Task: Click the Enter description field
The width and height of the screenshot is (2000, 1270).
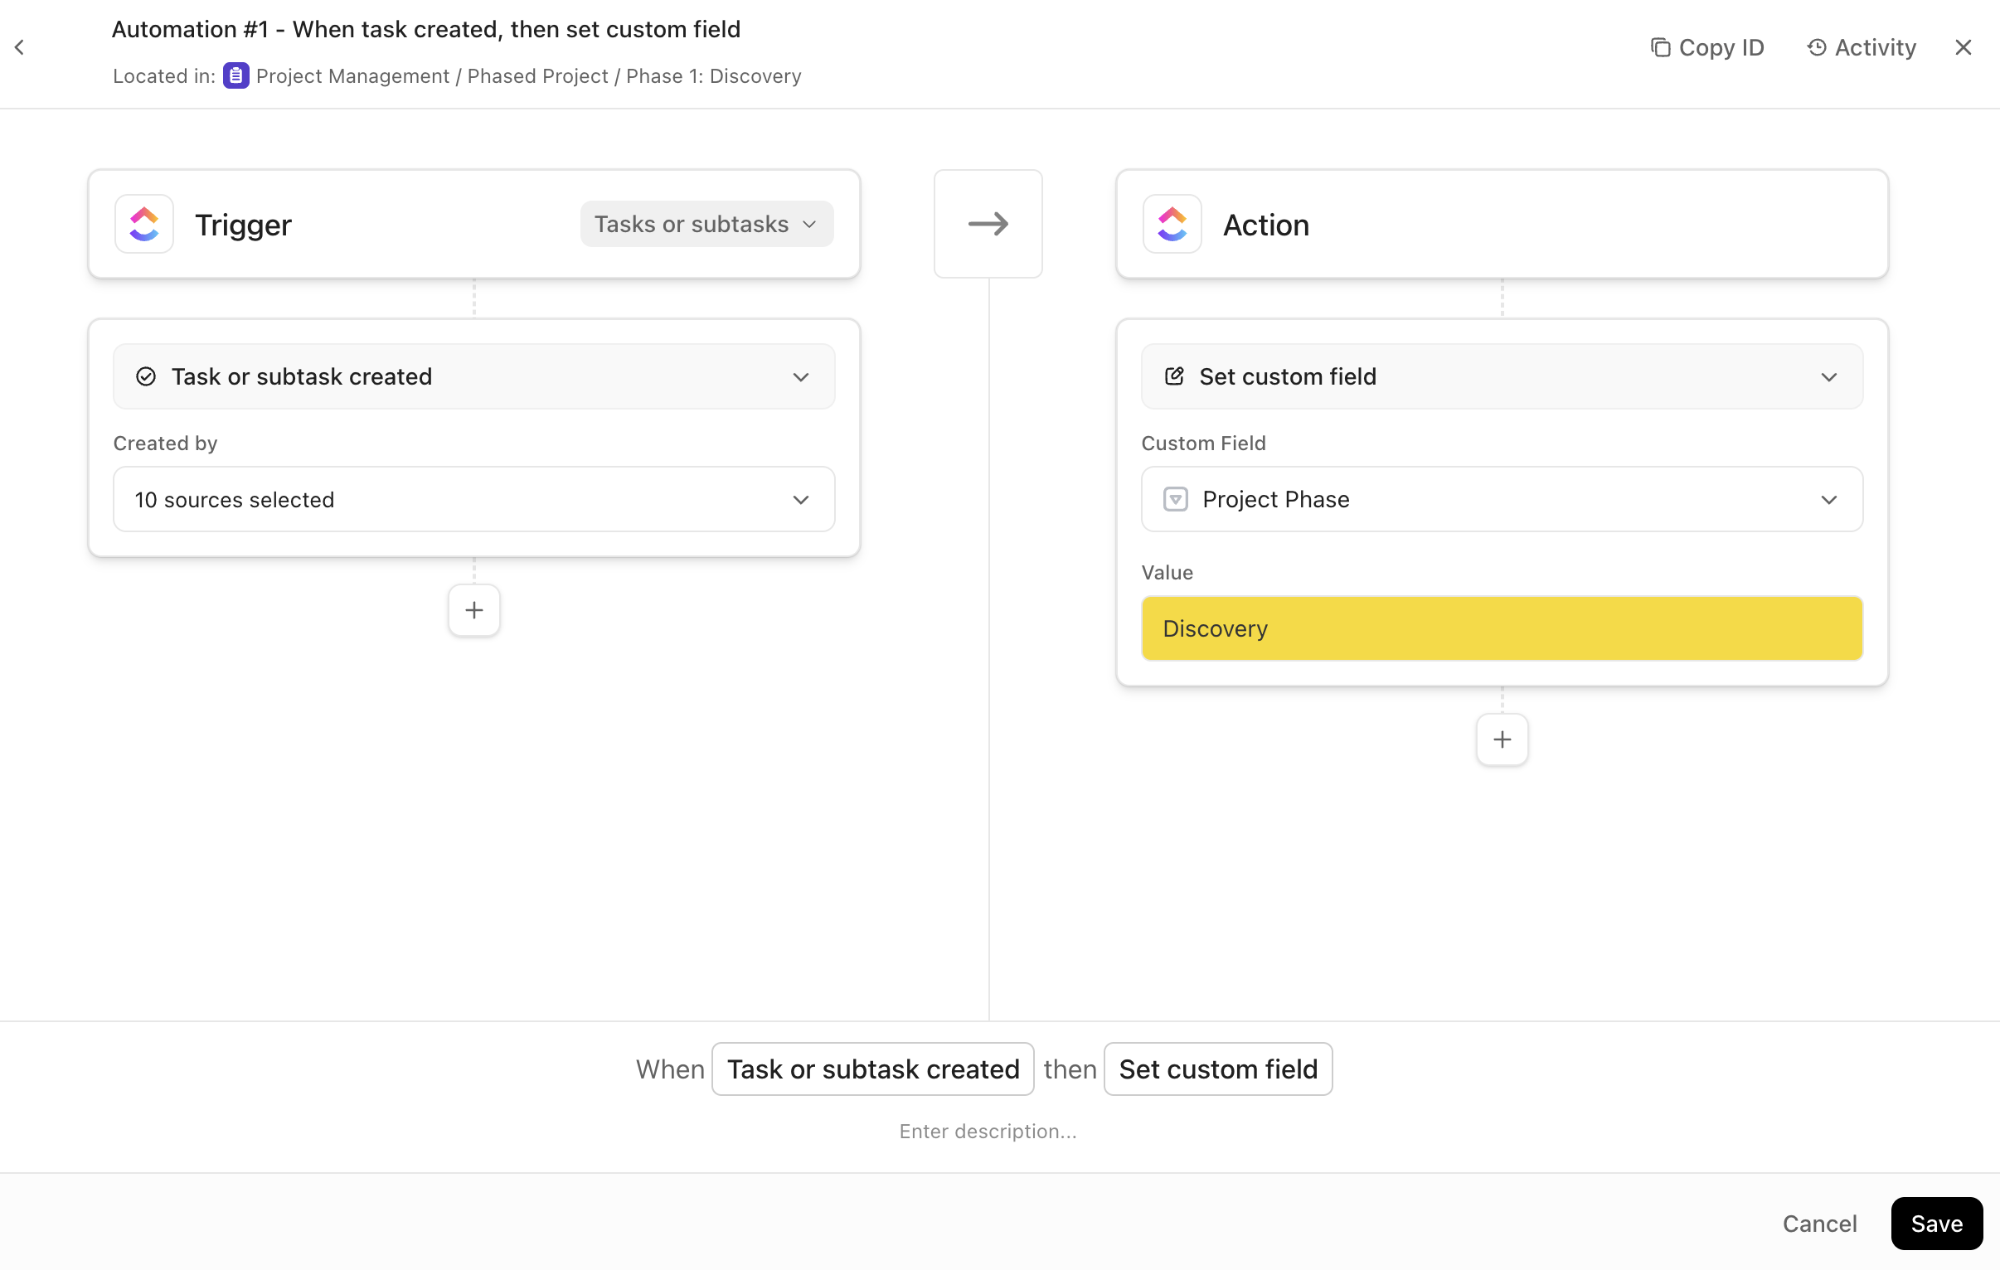Action: [x=988, y=1131]
